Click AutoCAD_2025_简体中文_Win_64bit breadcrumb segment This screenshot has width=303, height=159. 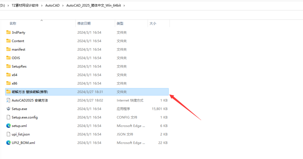pyautogui.click(x=94, y=5)
